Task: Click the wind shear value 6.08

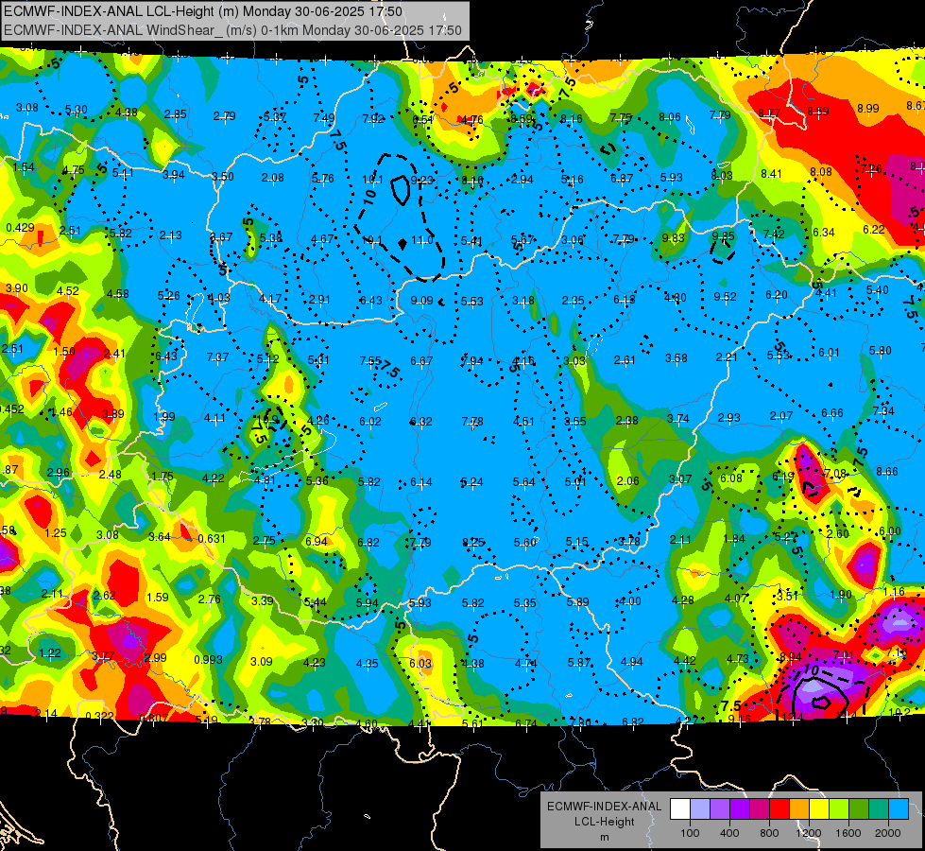Action: point(731,478)
